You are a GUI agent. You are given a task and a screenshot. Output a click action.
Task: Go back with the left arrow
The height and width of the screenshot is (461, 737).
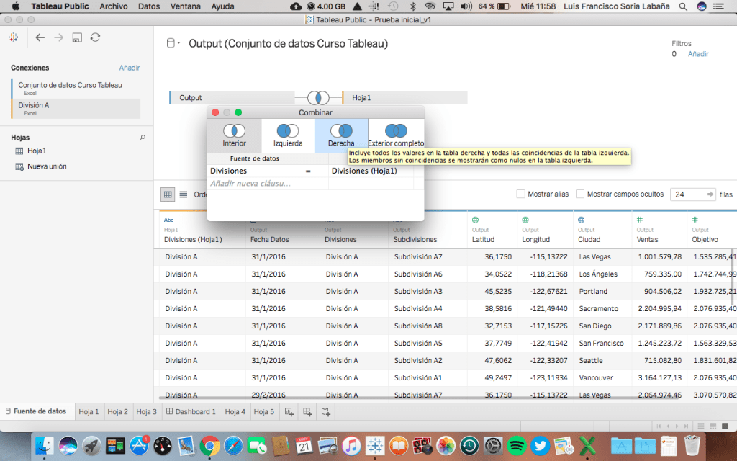click(x=40, y=37)
